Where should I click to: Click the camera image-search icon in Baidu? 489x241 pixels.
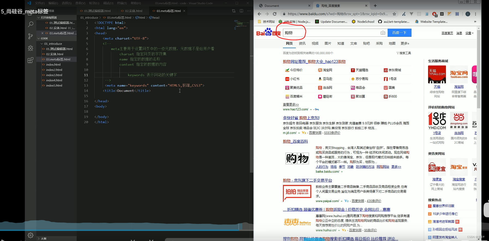coord(383,33)
